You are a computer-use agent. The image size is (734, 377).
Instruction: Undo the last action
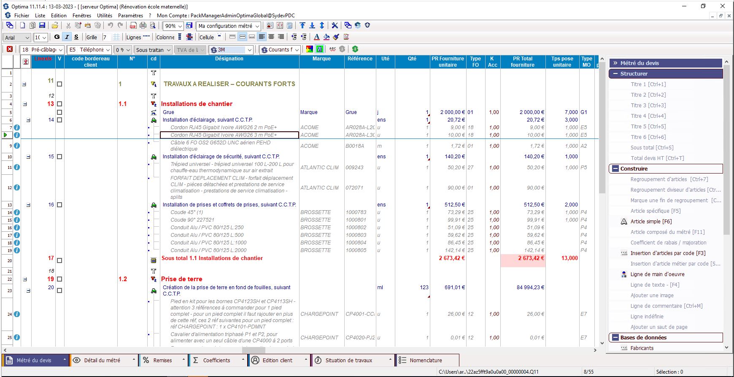[x=111, y=26]
